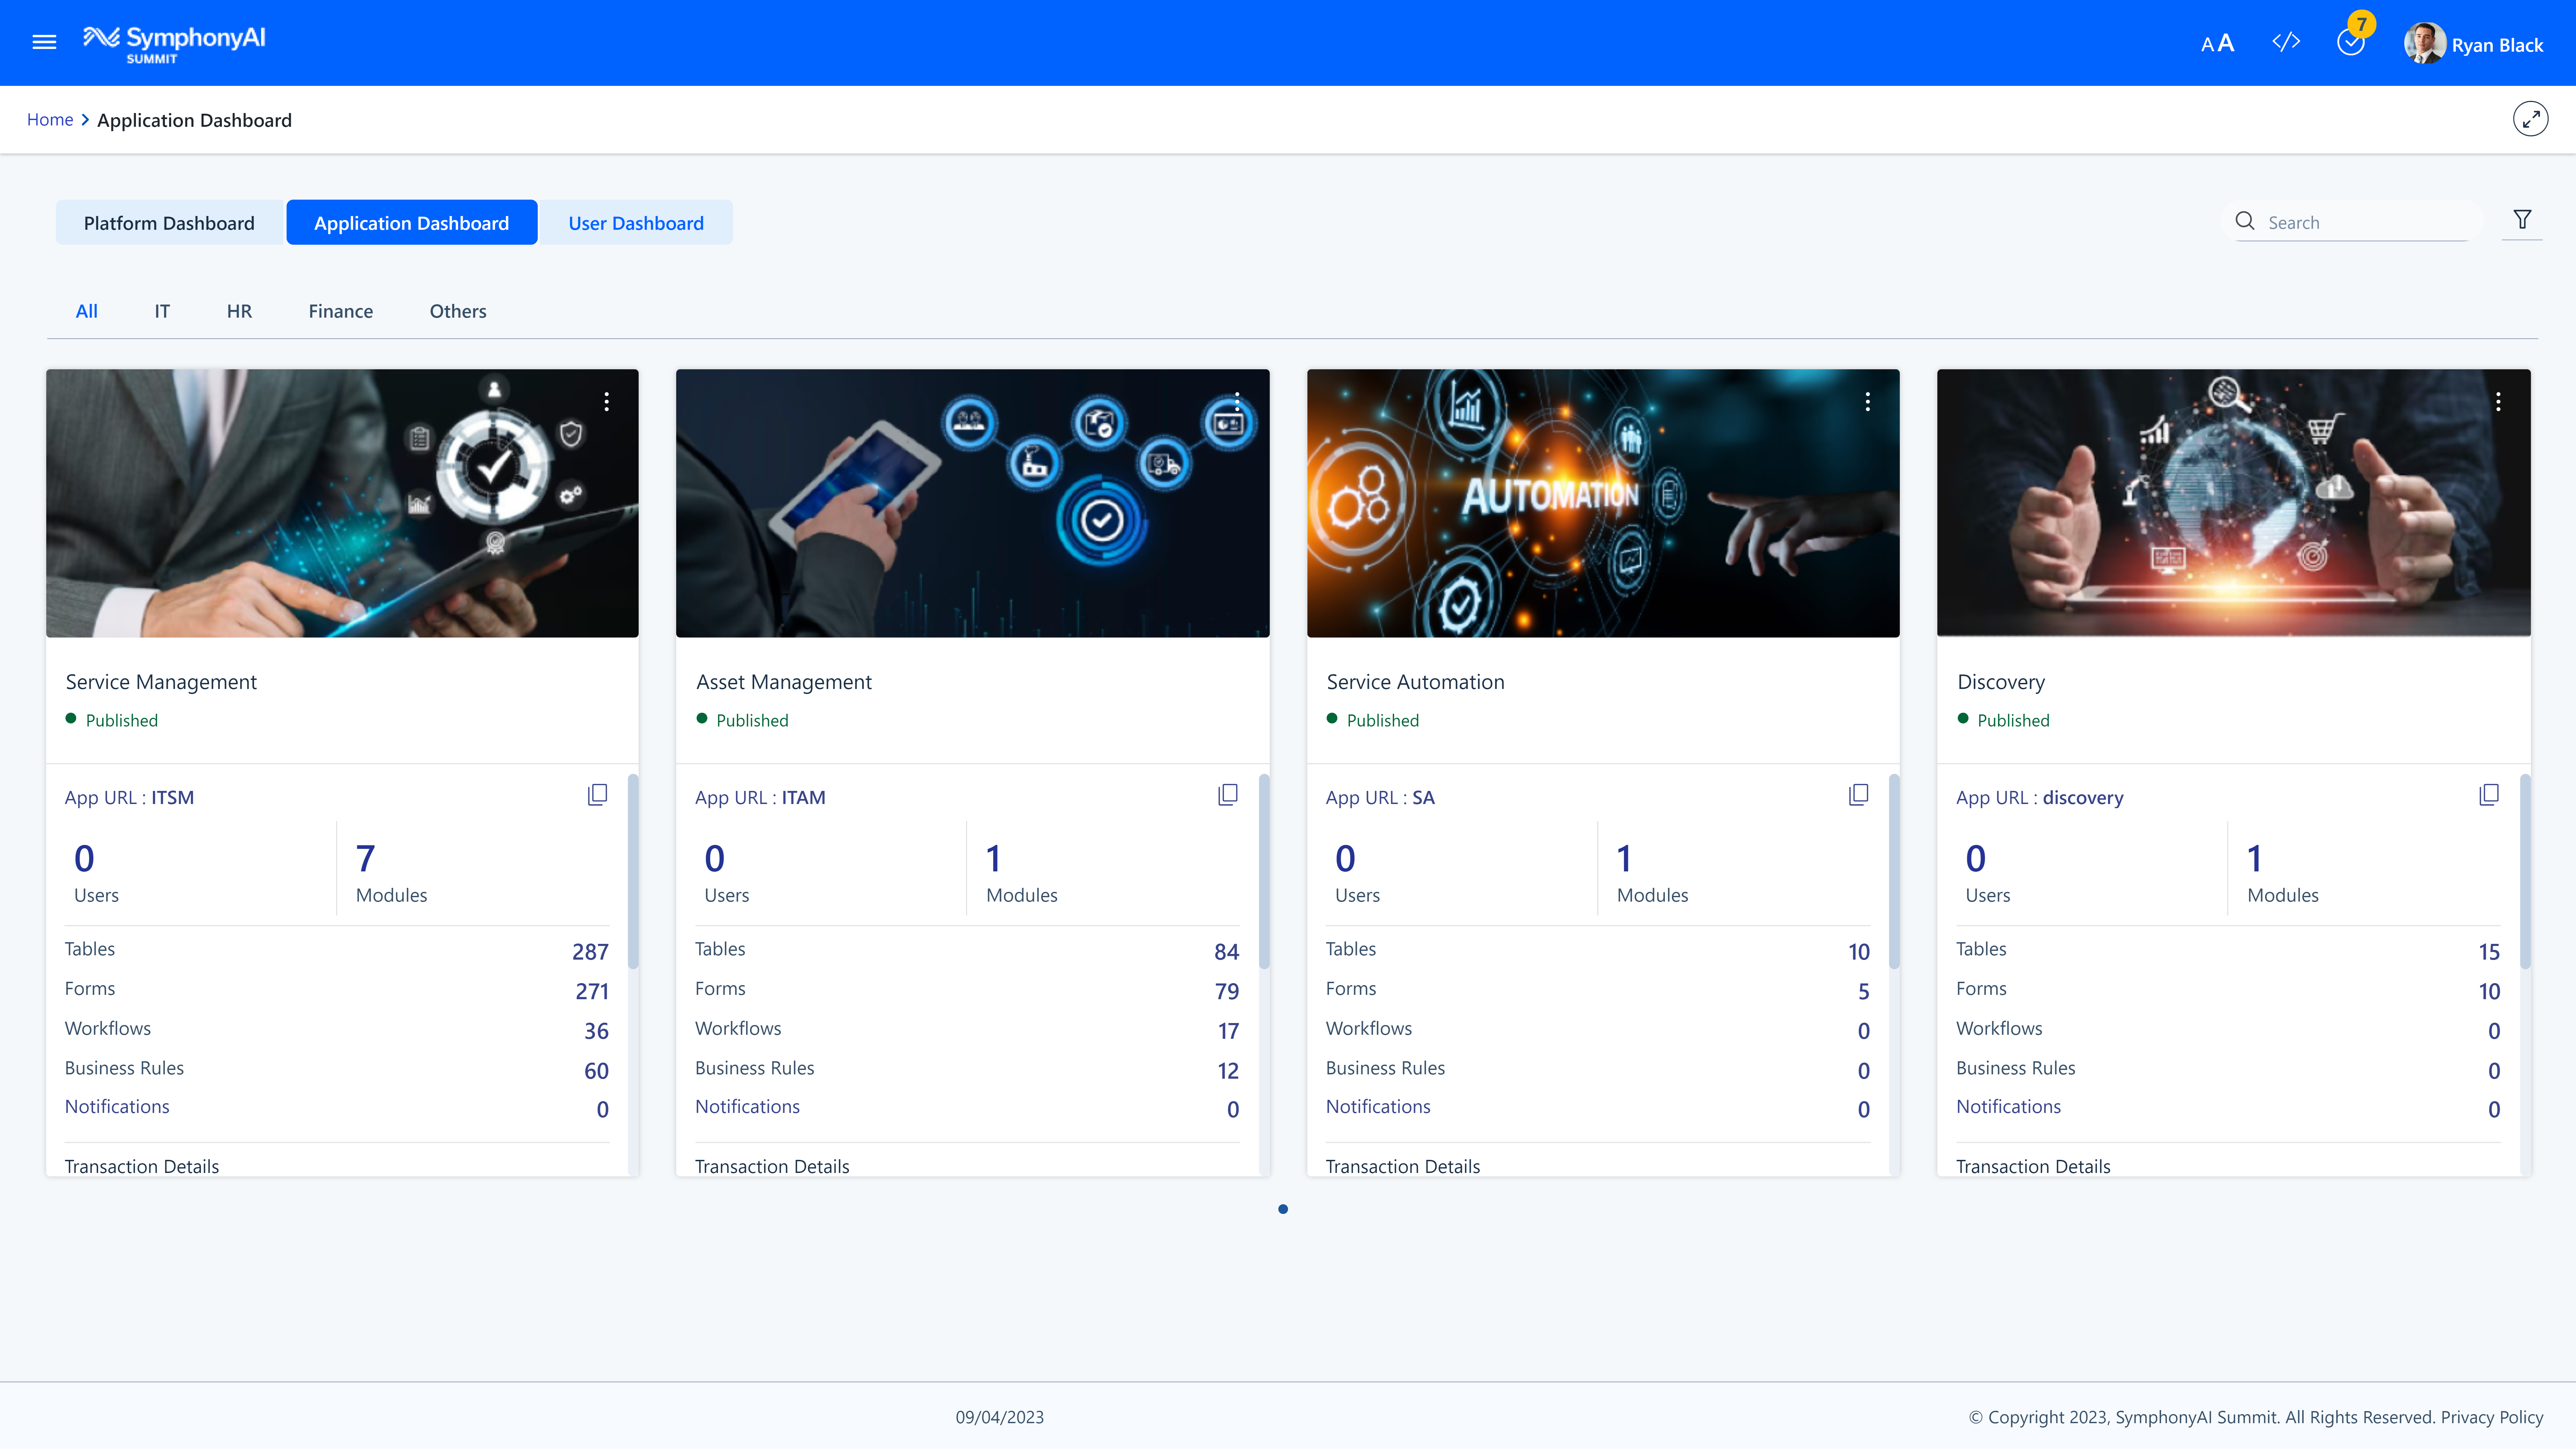Click the Service Automation card scrollbar
The width and height of the screenshot is (2576, 1449).
(1894, 871)
